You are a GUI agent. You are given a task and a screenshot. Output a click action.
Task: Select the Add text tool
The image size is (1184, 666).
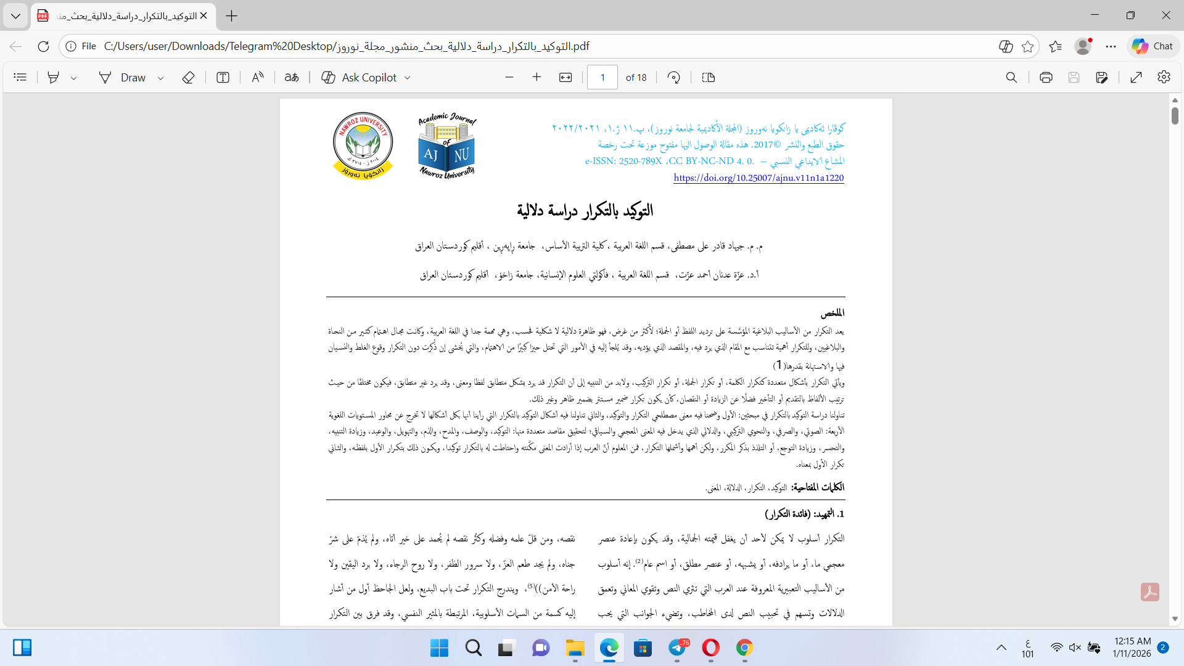tap(223, 77)
